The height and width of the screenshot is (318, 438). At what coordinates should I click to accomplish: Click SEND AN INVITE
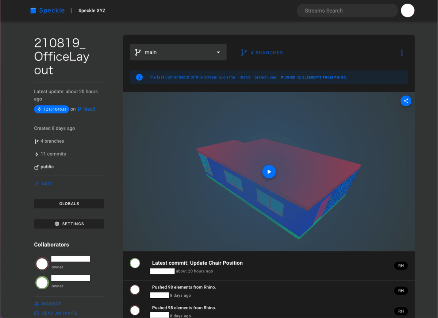56,313
